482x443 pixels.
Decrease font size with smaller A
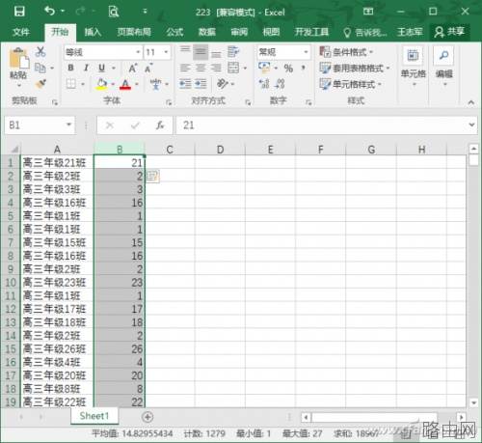coord(148,69)
